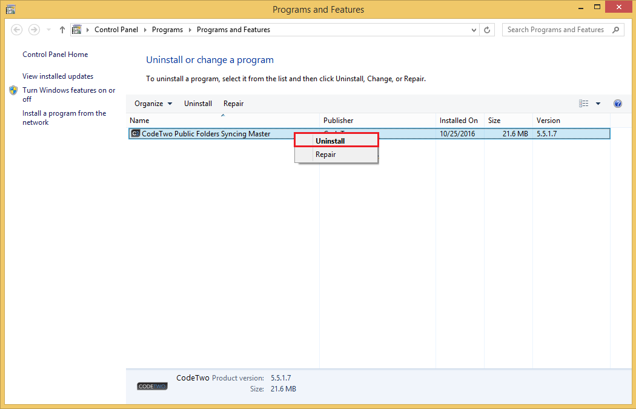Click the Control Panel icon in address bar
The image size is (636, 409).
[77, 30]
